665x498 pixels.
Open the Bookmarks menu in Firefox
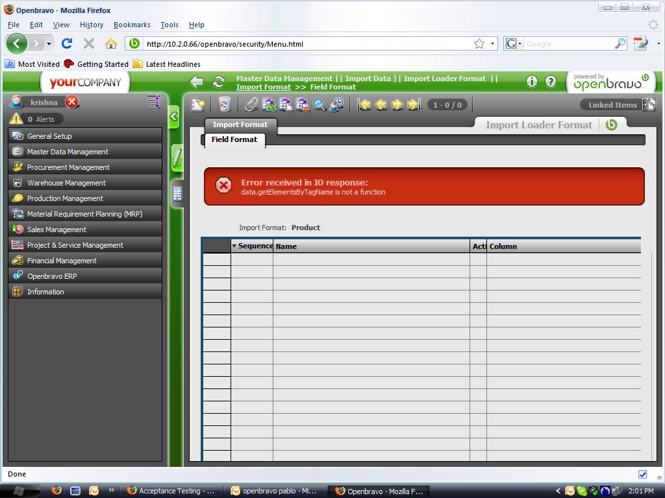click(132, 25)
